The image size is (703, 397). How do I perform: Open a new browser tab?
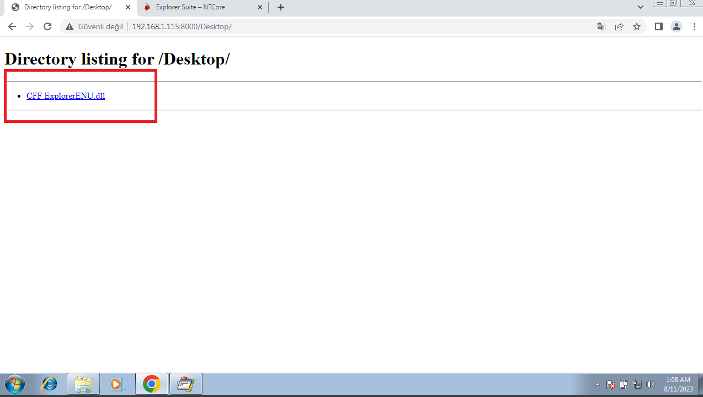click(281, 7)
